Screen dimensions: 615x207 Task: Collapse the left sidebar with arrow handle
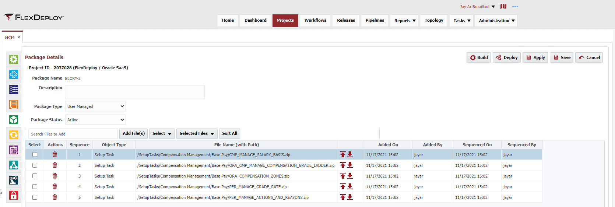point(1,193)
